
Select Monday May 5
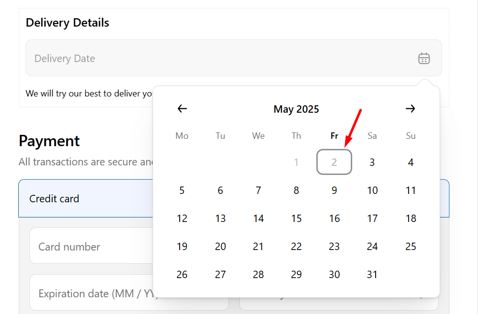tap(182, 190)
